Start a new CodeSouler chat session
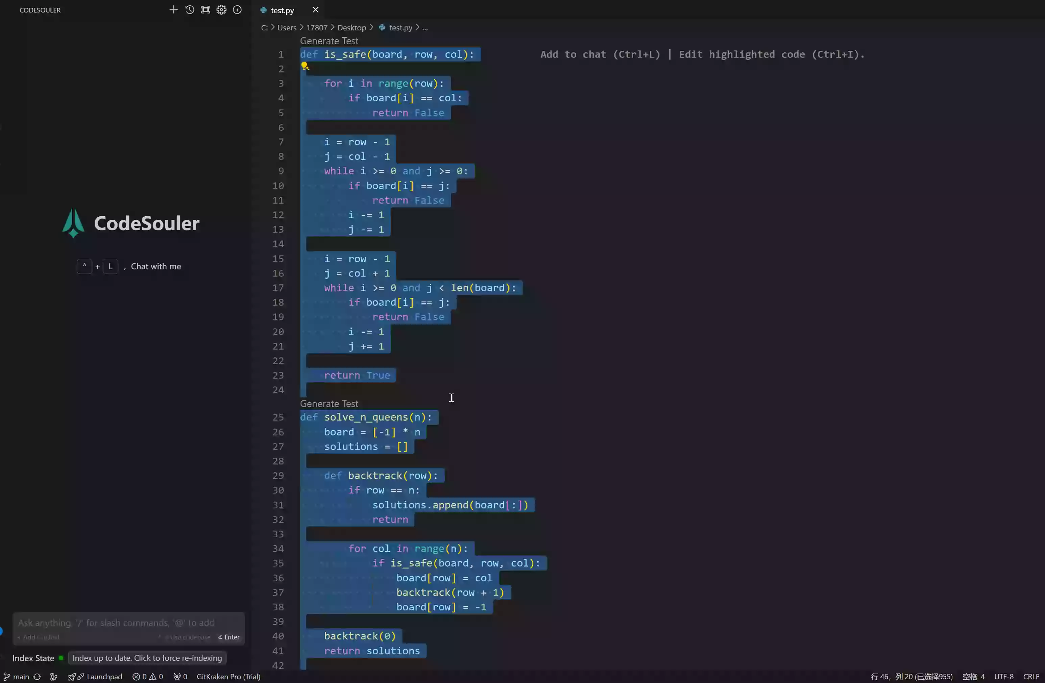Image resolution: width=1045 pixels, height=683 pixels. point(173,10)
